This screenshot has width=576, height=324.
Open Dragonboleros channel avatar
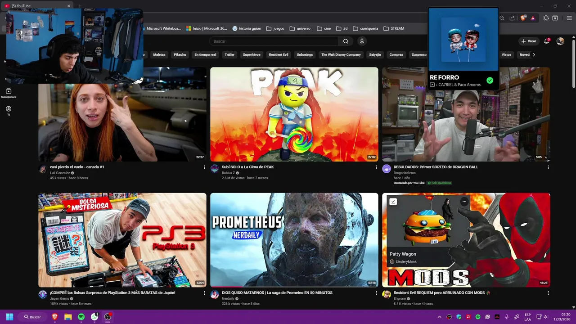click(387, 169)
